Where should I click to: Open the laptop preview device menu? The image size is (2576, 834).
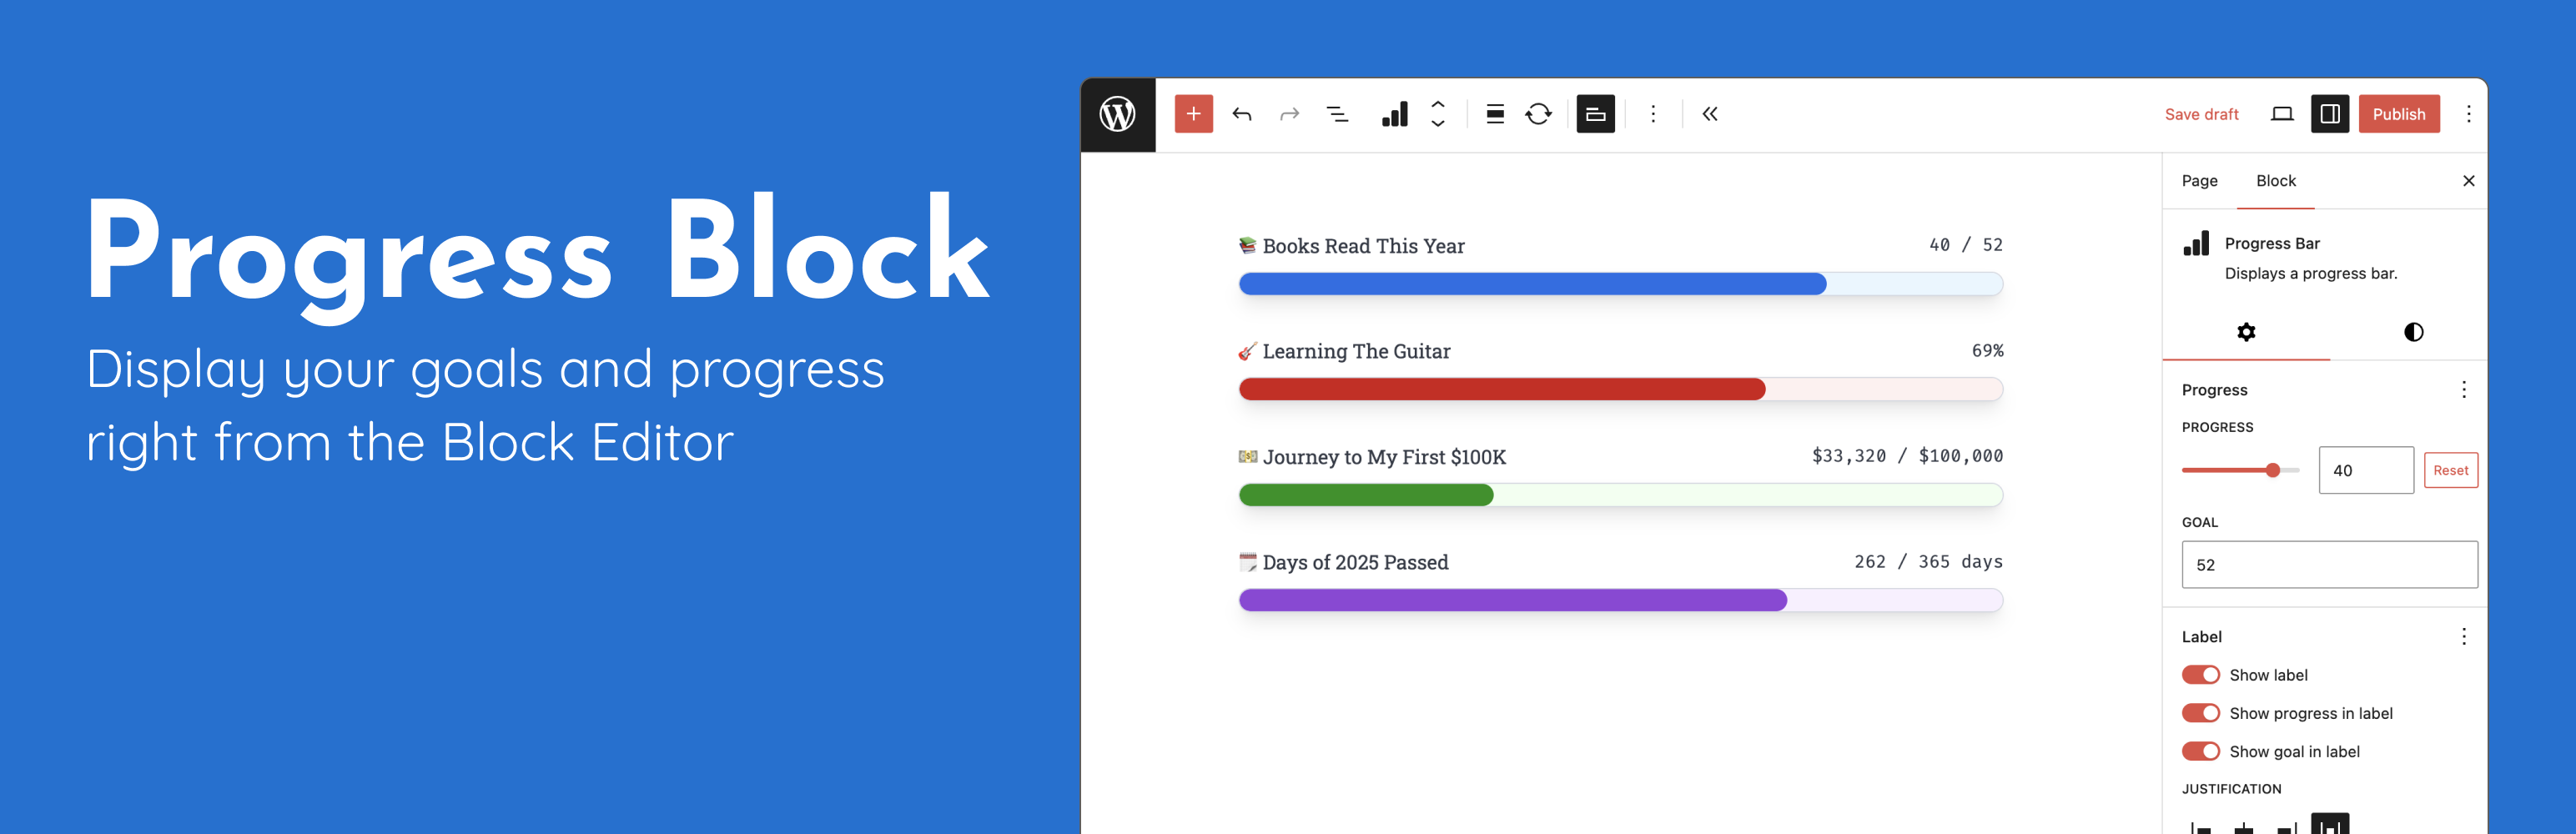pyautogui.click(x=2281, y=114)
